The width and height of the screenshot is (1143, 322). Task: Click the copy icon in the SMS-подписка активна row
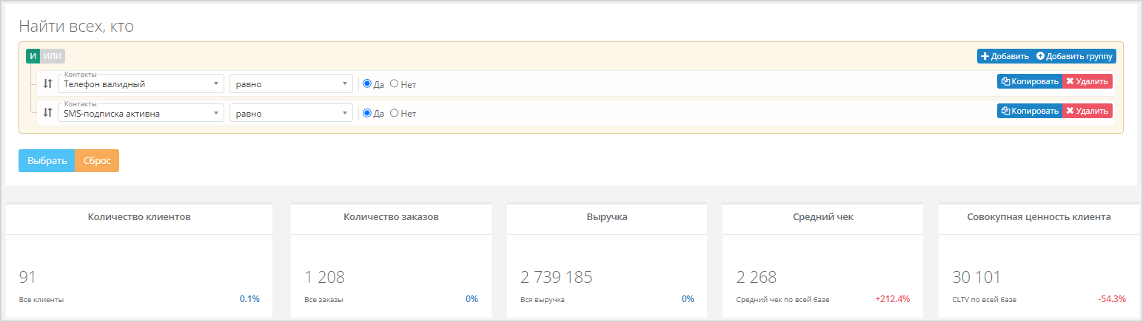coord(1005,111)
